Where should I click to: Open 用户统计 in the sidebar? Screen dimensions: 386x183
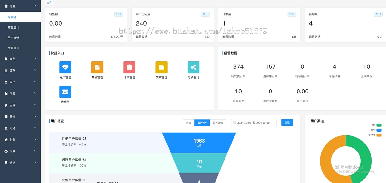[x=20, y=38]
